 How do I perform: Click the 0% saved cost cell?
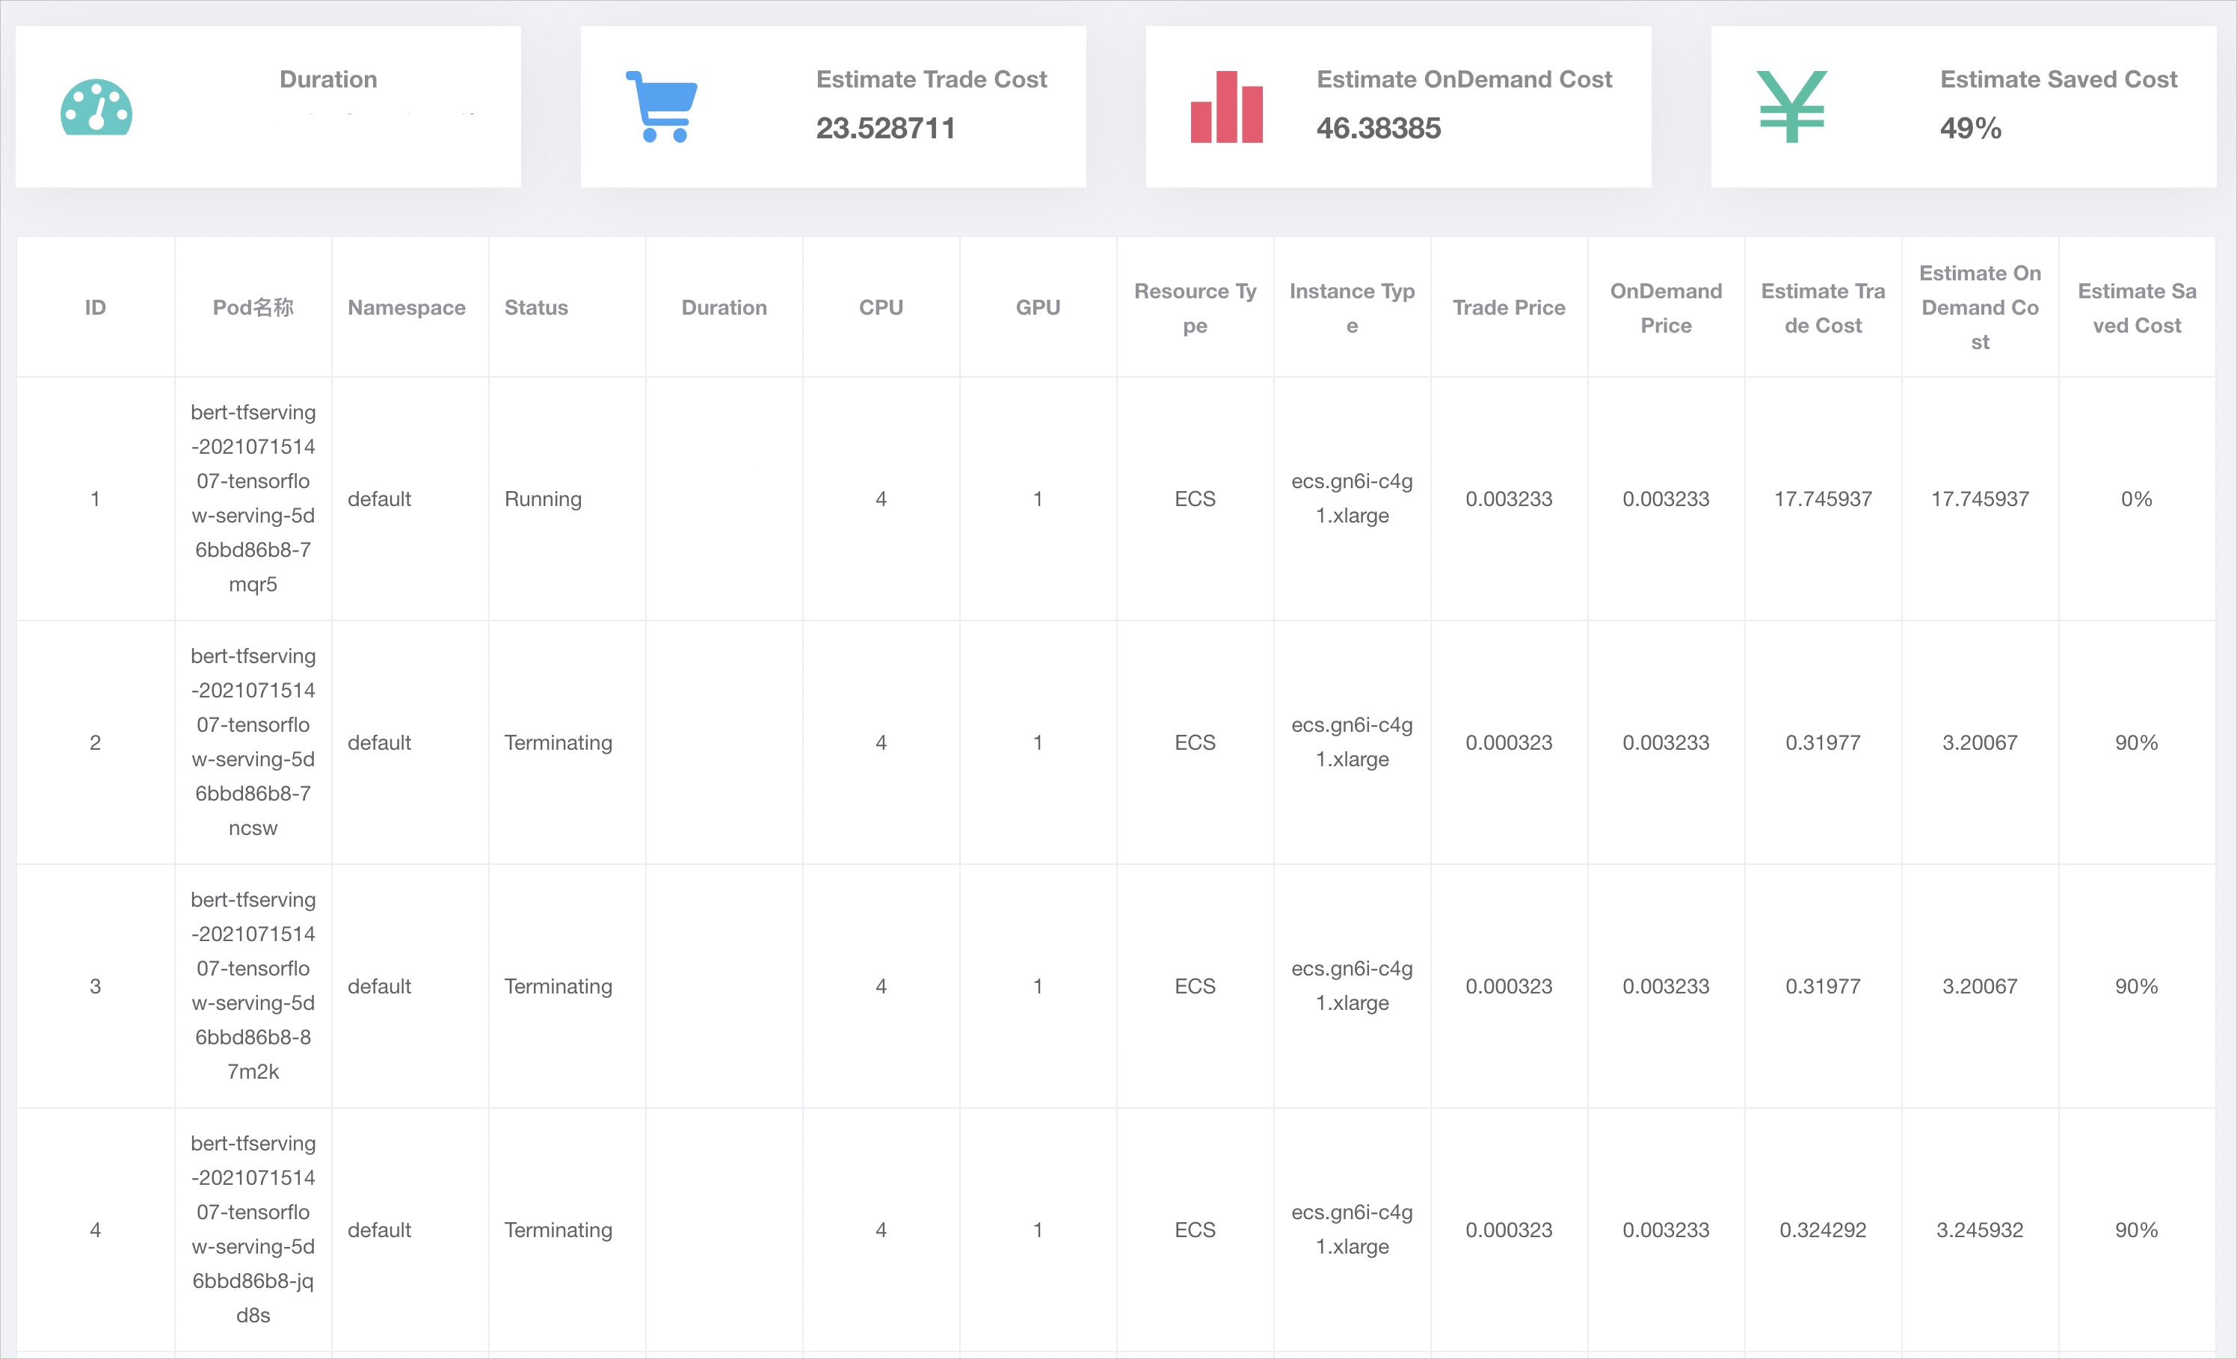coord(2135,499)
